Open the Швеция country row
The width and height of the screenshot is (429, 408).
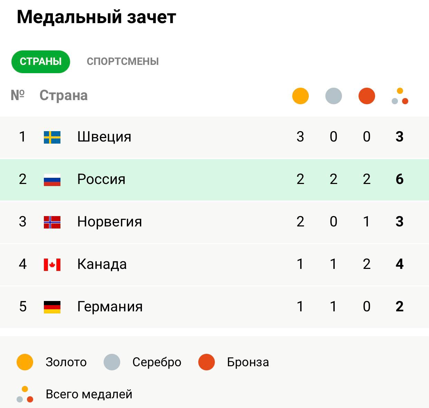click(214, 137)
